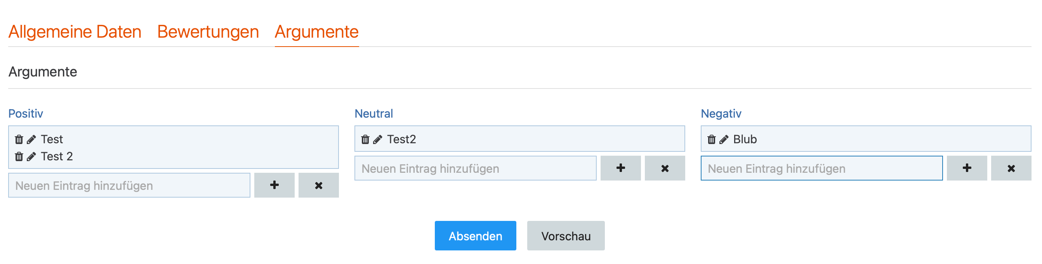The height and width of the screenshot is (264, 1042).
Task: Focus the Neutral 'Neuen Eintrag hinzufügen' field
Action: point(475,168)
